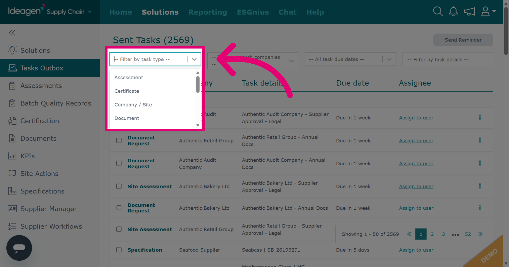Screen dimensions: 509x267
Task: Open notifications bell icon
Action: [x=453, y=11]
